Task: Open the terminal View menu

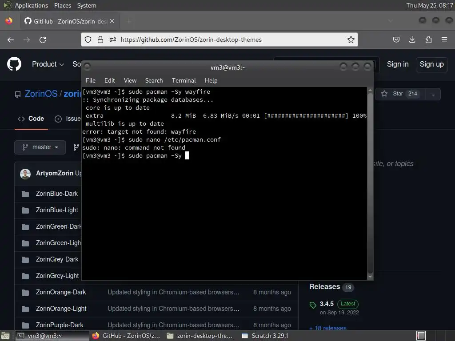Action: click(130, 81)
